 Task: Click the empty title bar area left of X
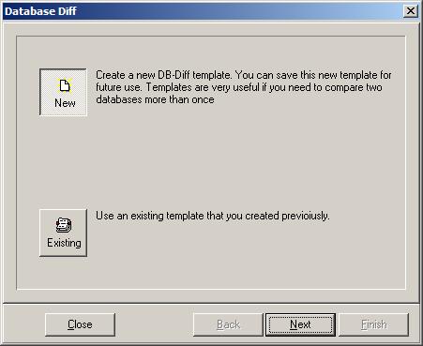pos(239,11)
